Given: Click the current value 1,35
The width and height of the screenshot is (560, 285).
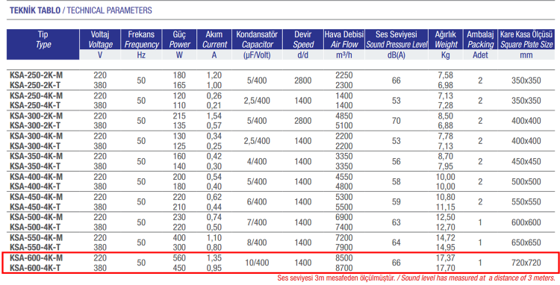Looking at the screenshot, I should point(214,258).
